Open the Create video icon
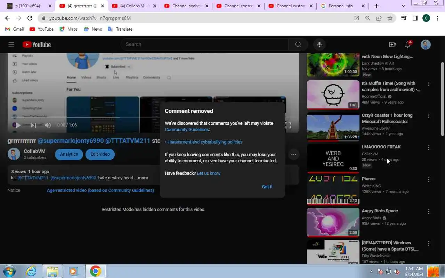 pyautogui.click(x=393, y=44)
